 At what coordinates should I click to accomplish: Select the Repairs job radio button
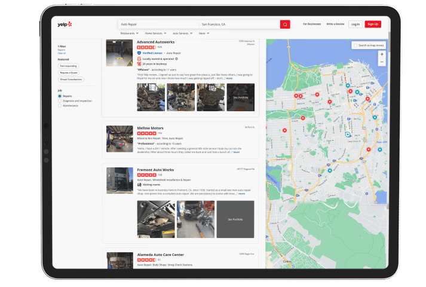[60, 96]
